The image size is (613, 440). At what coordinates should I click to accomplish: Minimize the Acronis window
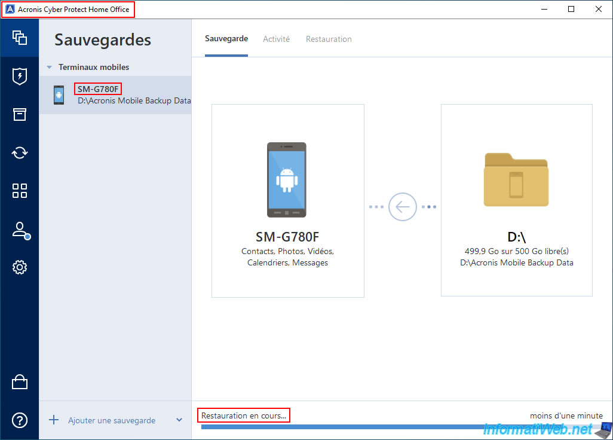(x=544, y=9)
